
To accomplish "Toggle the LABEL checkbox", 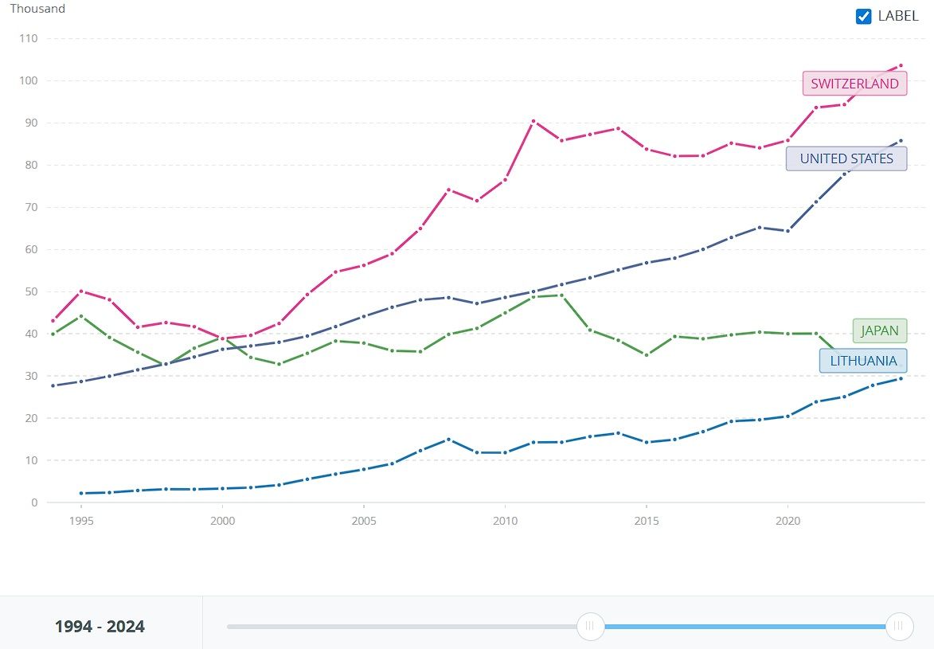I will (x=863, y=17).
